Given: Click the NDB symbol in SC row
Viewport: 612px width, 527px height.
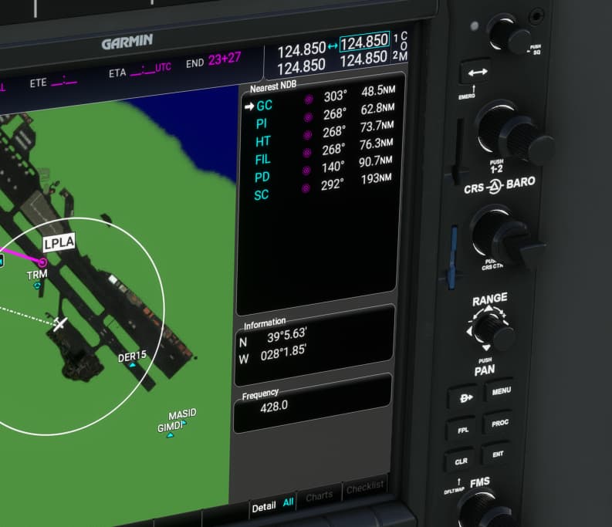Looking at the screenshot, I should coord(306,188).
